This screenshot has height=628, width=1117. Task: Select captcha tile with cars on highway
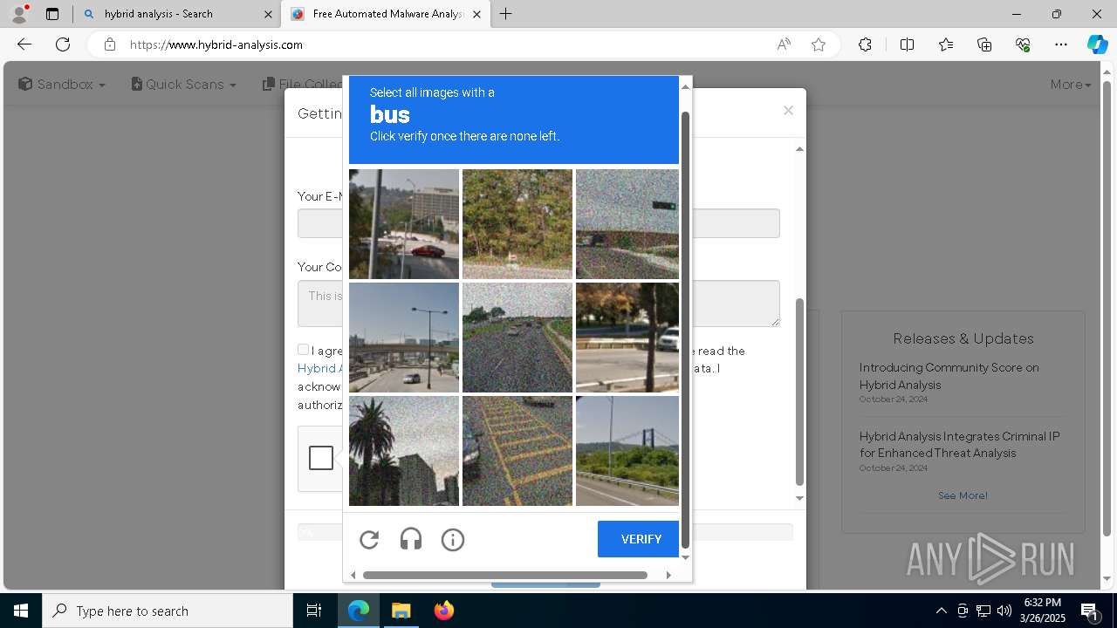(517, 338)
